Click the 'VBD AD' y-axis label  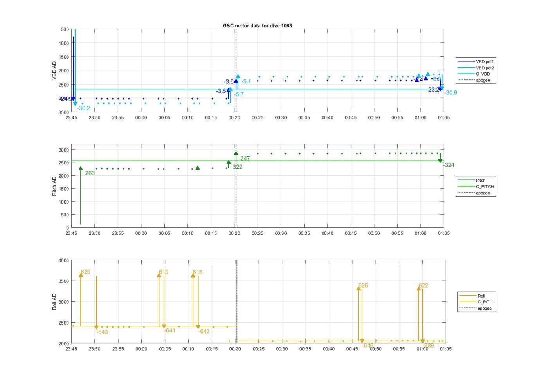pos(54,71)
